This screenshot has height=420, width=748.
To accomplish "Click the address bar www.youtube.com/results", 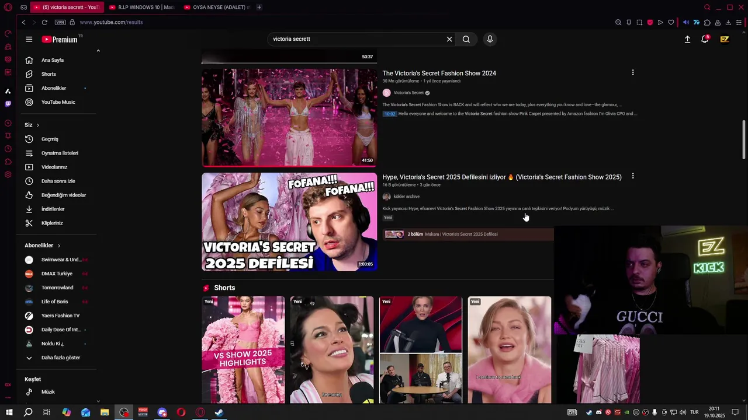I will 111,22.
